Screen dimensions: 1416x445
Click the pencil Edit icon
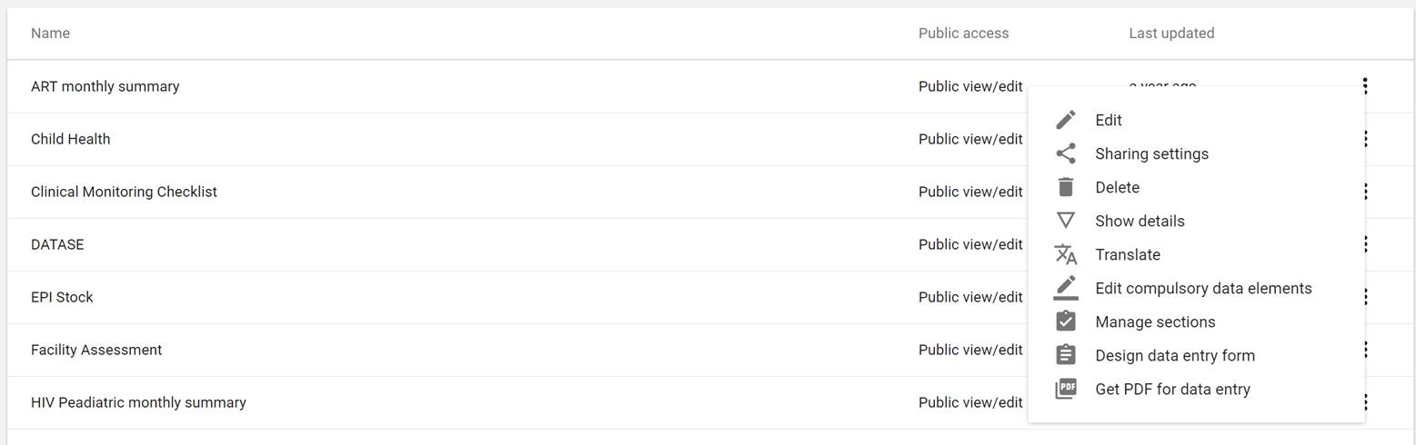coord(1066,120)
